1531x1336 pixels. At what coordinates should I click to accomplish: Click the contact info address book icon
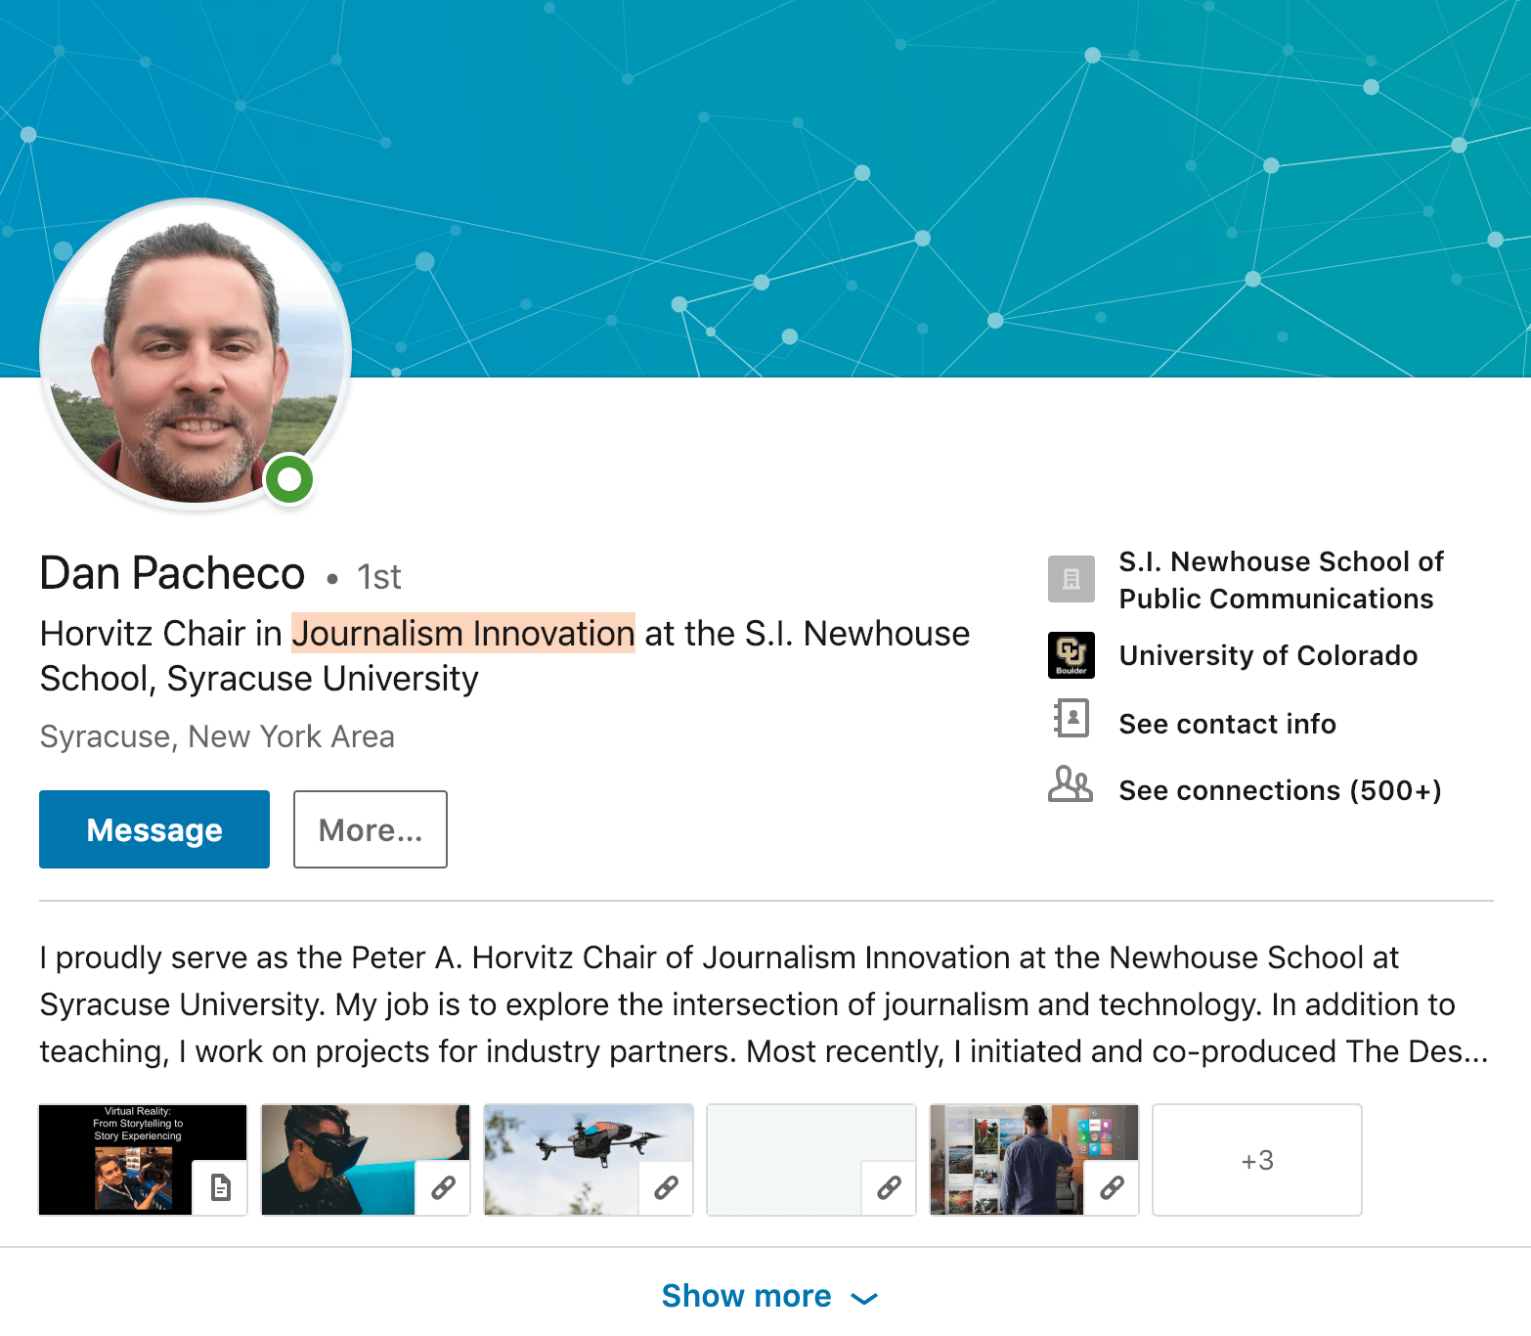(x=1071, y=718)
